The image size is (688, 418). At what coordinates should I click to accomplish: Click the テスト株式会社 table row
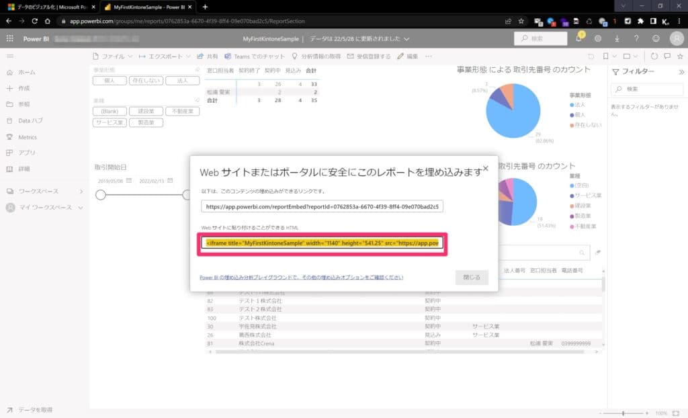click(404, 318)
